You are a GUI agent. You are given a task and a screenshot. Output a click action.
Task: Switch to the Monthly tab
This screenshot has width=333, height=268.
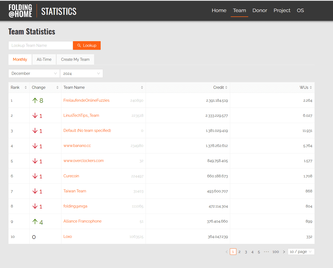tap(20, 59)
